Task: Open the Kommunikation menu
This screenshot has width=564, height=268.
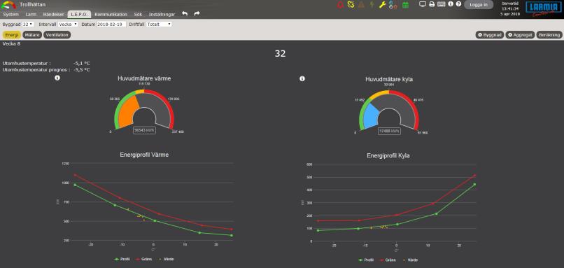Action: [x=111, y=15]
